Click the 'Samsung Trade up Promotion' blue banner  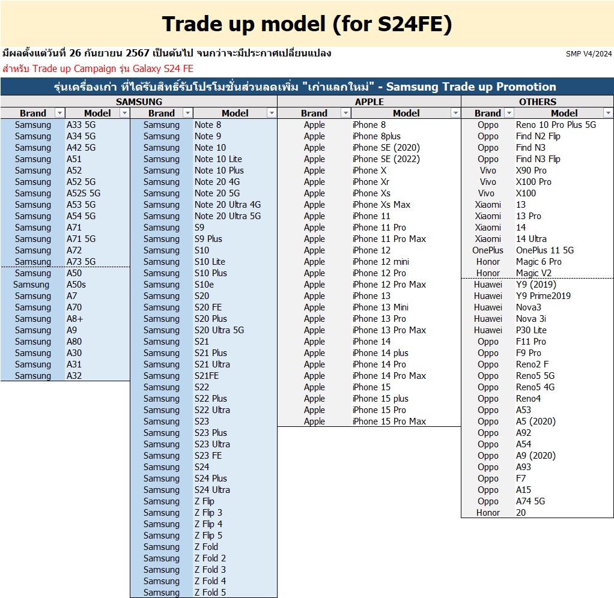307,86
